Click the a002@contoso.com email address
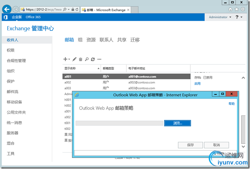The height and width of the screenshot is (169, 250). pos(141,82)
